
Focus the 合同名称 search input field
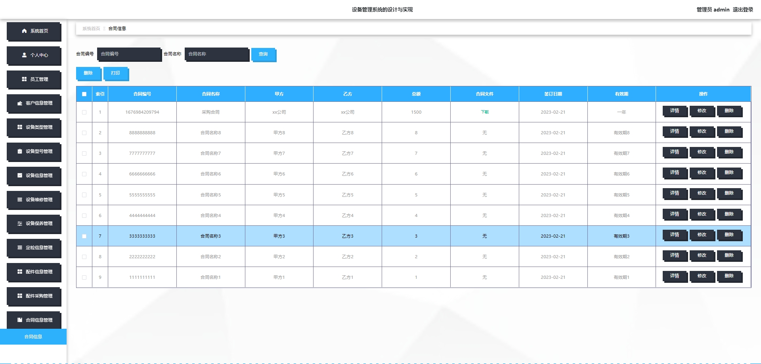[x=217, y=54]
